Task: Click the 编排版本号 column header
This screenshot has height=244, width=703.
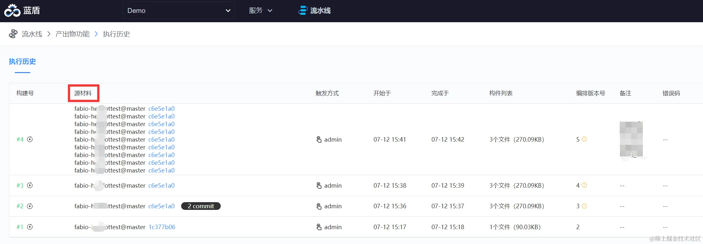Action: [591, 93]
